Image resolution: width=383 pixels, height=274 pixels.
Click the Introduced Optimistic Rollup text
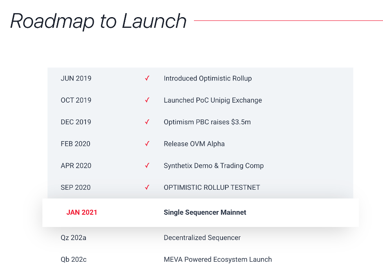coord(207,79)
